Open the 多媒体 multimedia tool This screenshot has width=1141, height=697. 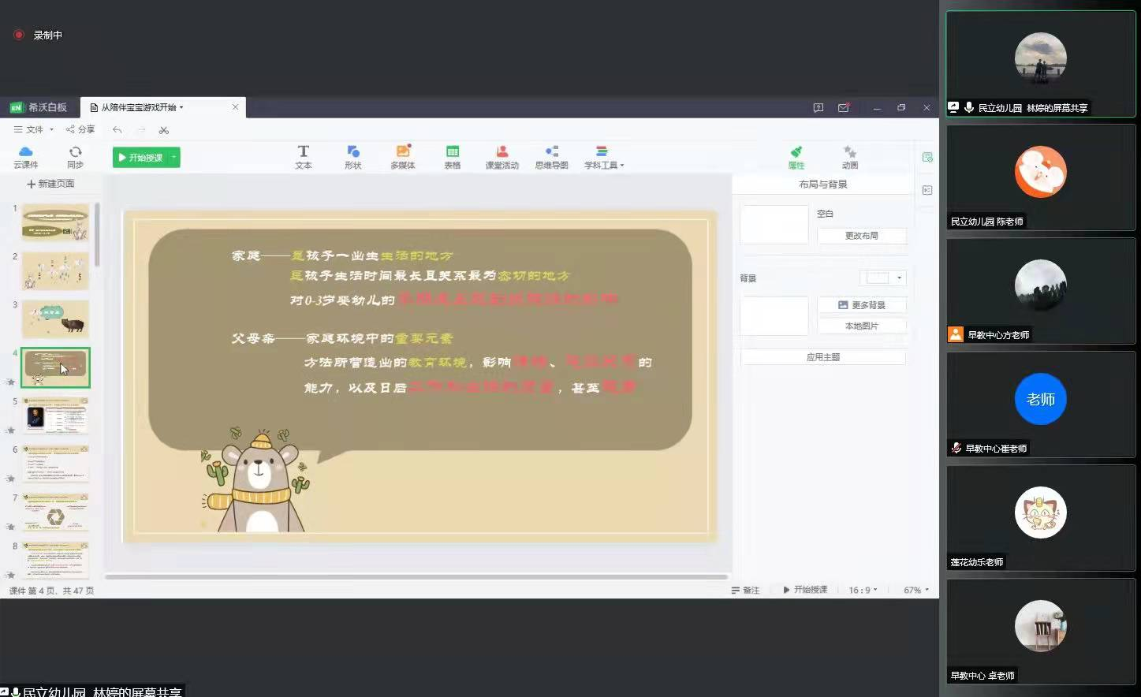pos(402,157)
